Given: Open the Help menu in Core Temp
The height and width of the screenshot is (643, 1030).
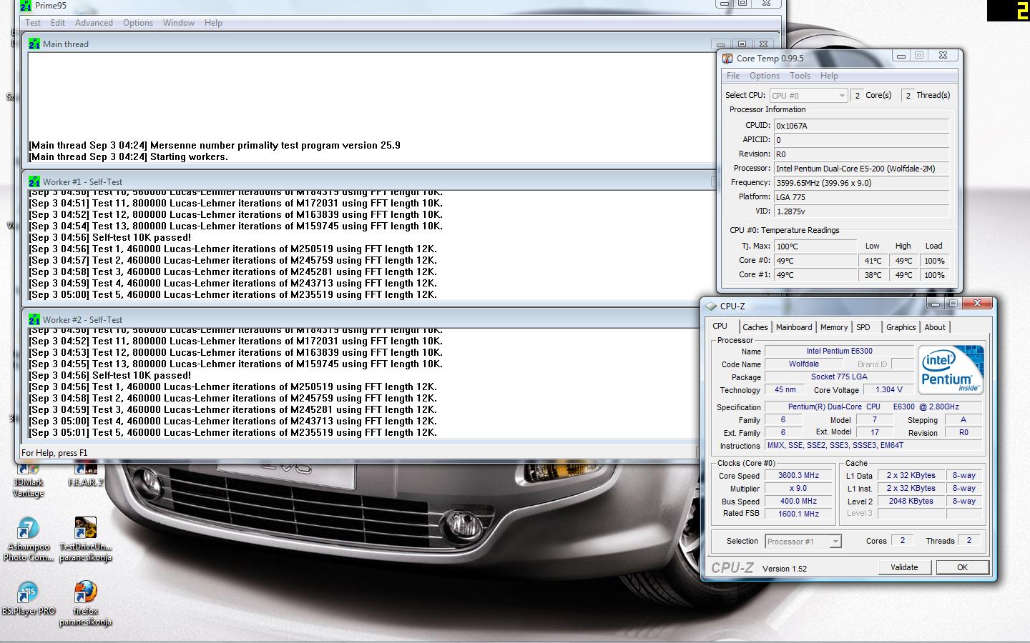Looking at the screenshot, I should click(x=829, y=76).
